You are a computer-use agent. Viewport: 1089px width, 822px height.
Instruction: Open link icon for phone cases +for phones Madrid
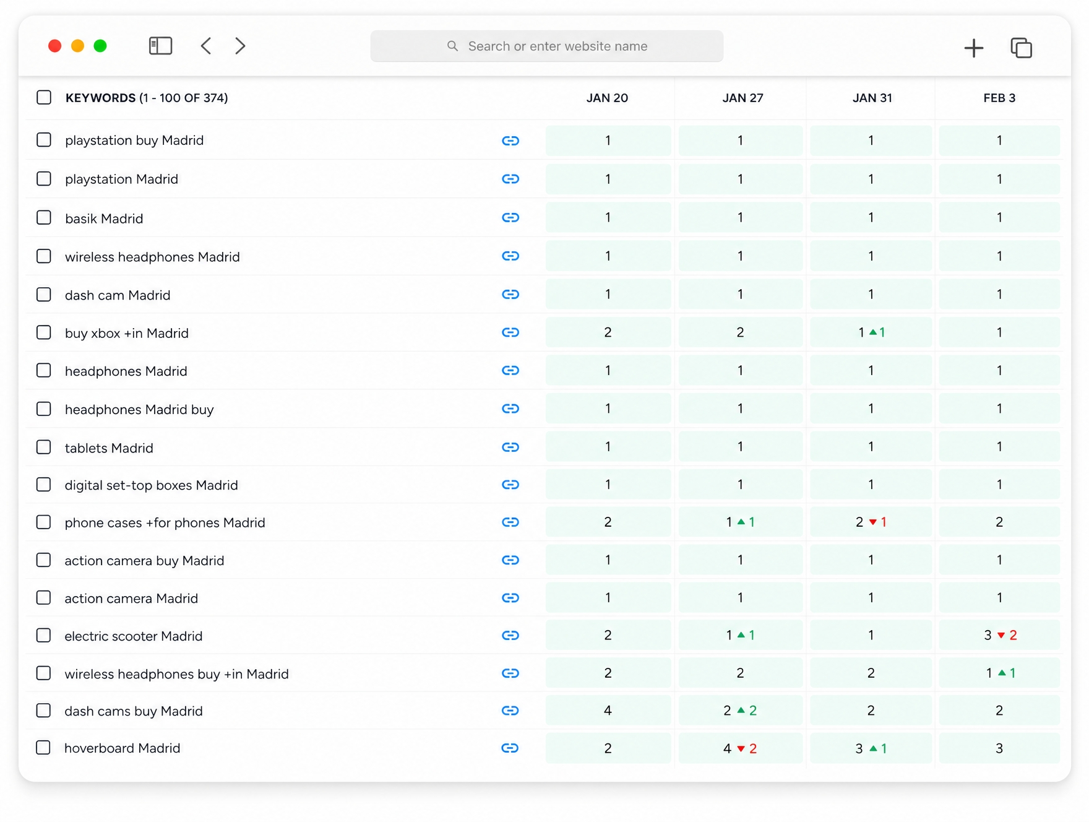point(510,522)
